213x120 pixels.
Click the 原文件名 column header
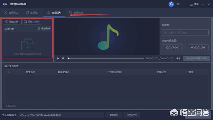click(30, 72)
